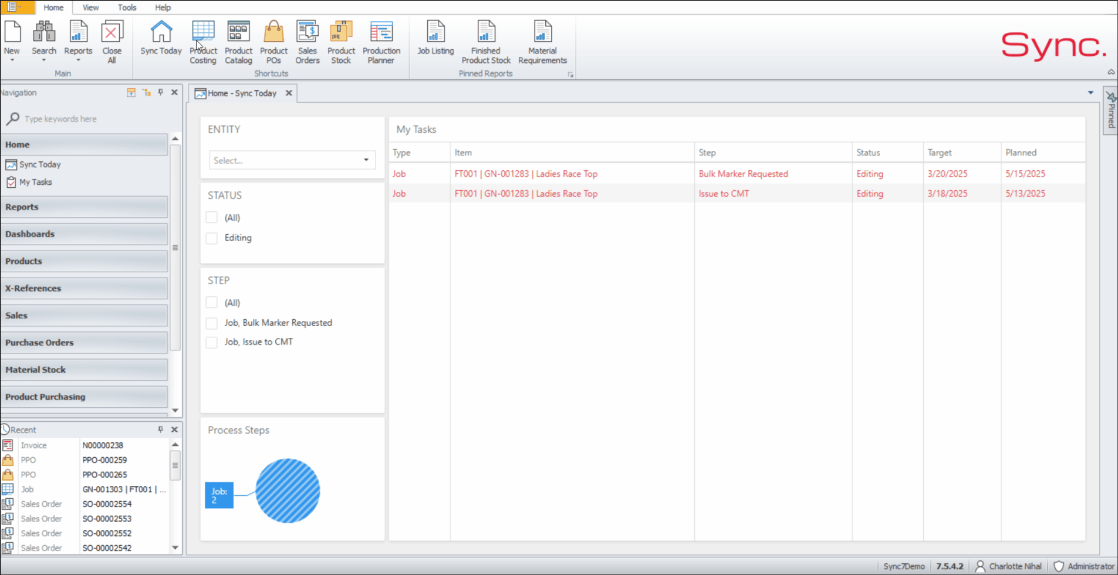The width and height of the screenshot is (1118, 575).
Task: Click the New document icon
Action: [12, 33]
